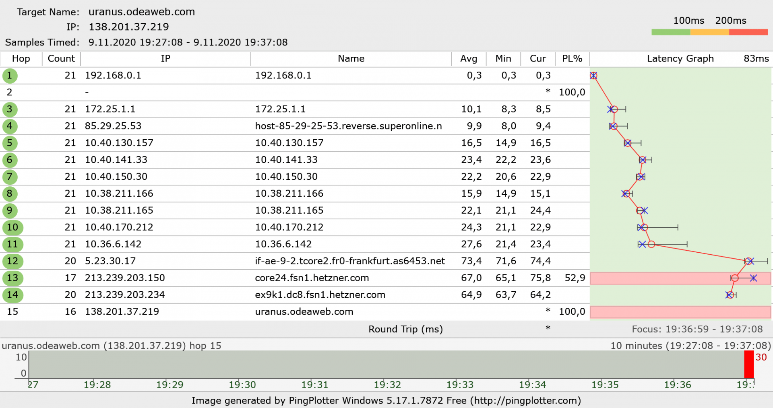Image resolution: width=773 pixels, height=408 pixels.
Task: Click the green hop 5 circle
Action: click(x=10, y=143)
